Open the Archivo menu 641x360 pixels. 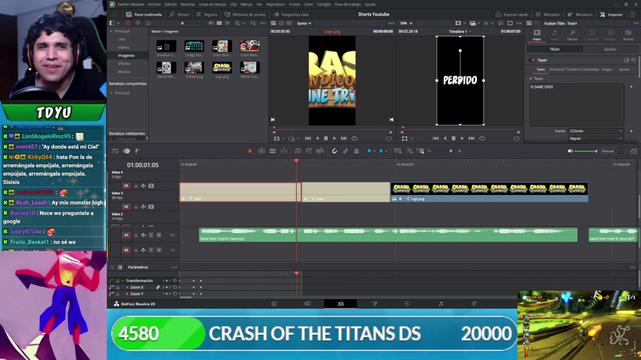click(x=154, y=4)
